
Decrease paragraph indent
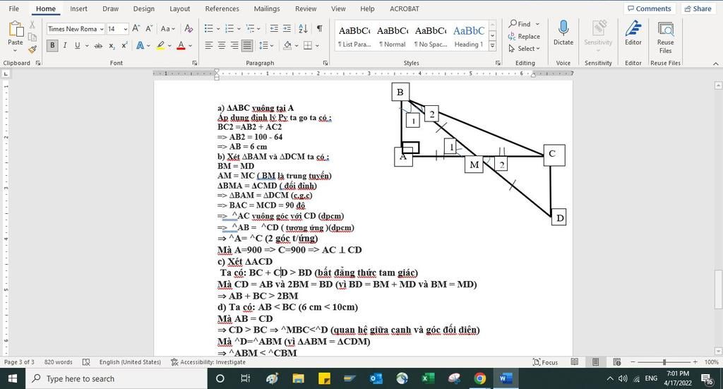click(x=274, y=28)
